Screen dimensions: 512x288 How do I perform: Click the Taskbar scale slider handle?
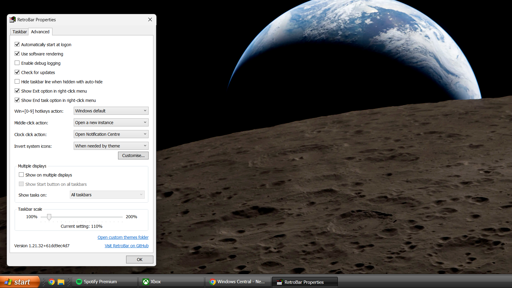tap(49, 217)
